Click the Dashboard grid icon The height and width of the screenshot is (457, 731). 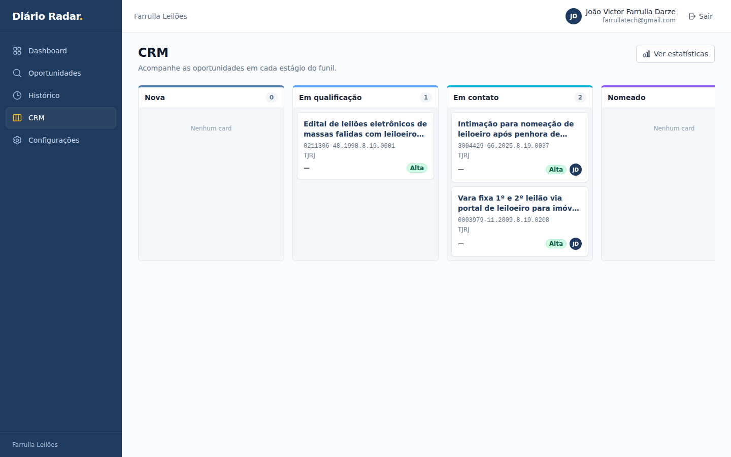(x=17, y=51)
